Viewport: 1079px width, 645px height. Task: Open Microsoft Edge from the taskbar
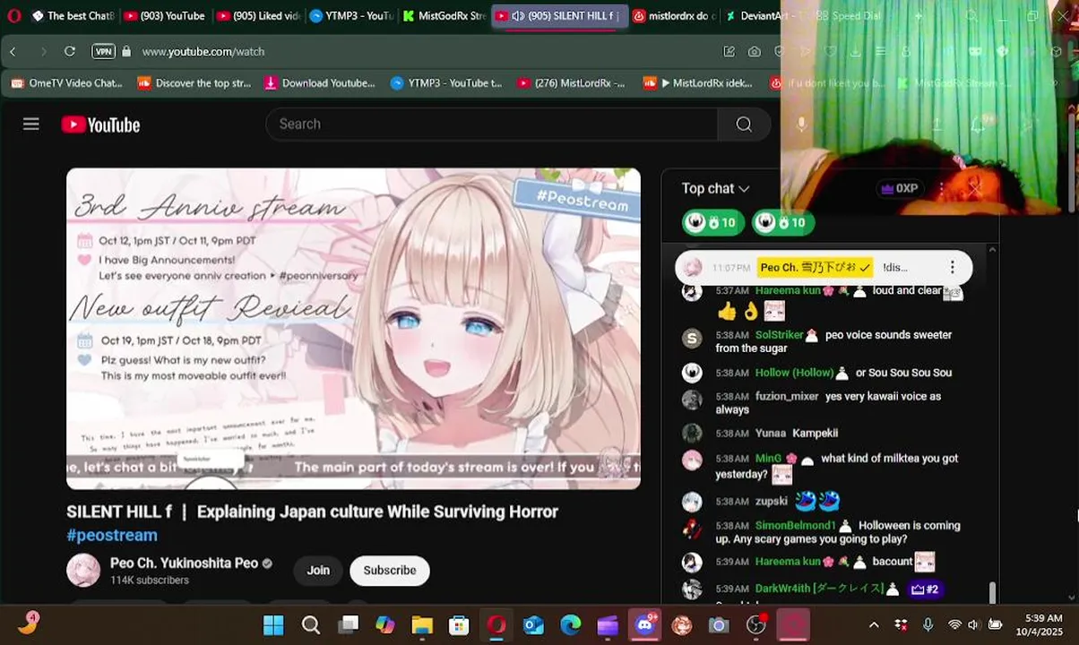[x=570, y=624]
